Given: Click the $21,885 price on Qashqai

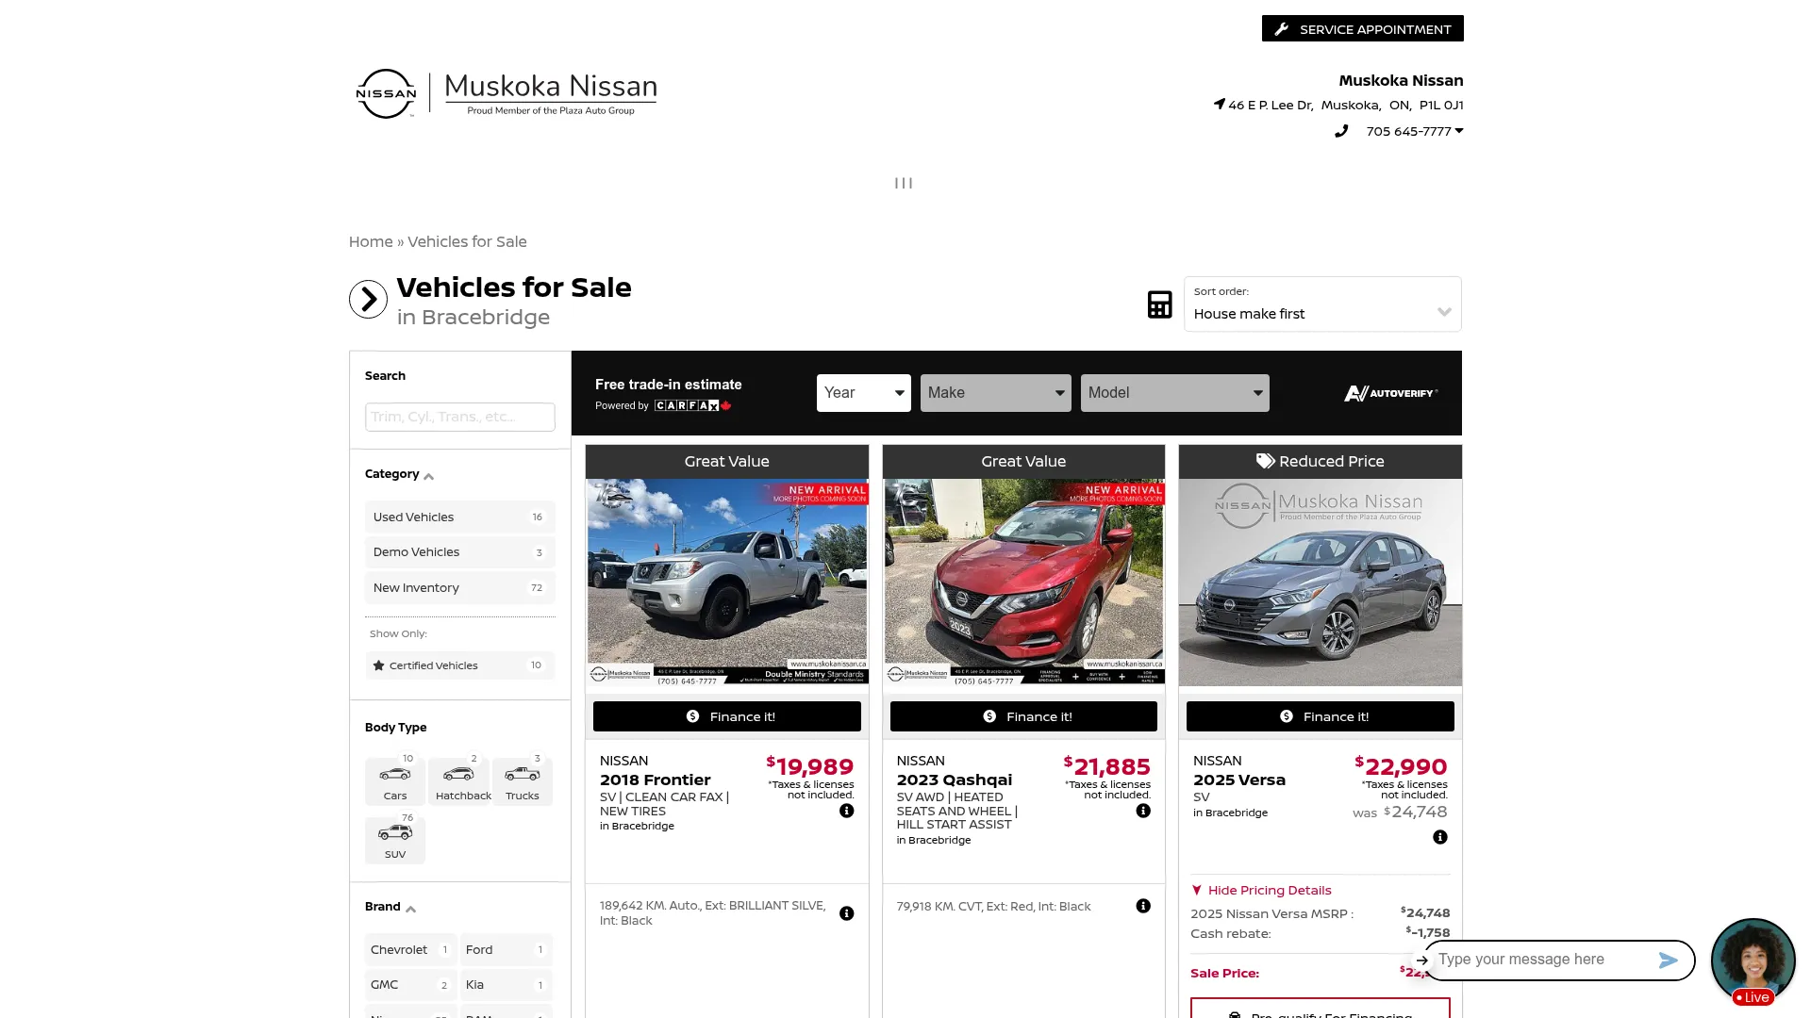Looking at the screenshot, I should tap(1106, 767).
